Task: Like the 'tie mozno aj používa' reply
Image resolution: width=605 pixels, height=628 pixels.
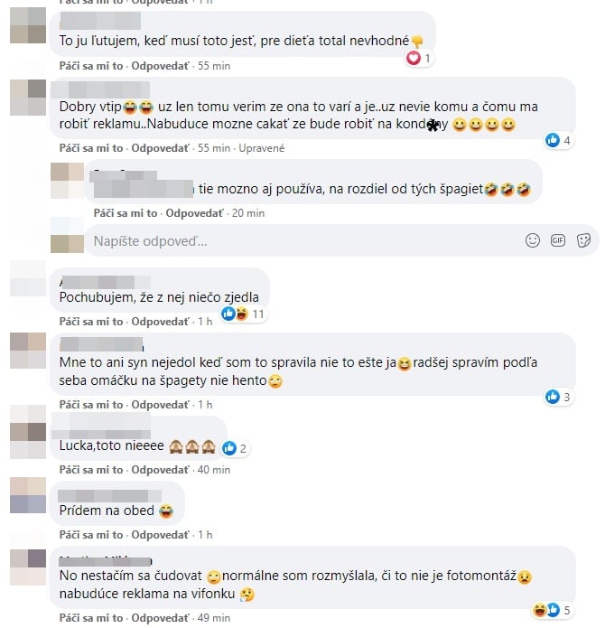Action: point(126,213)
